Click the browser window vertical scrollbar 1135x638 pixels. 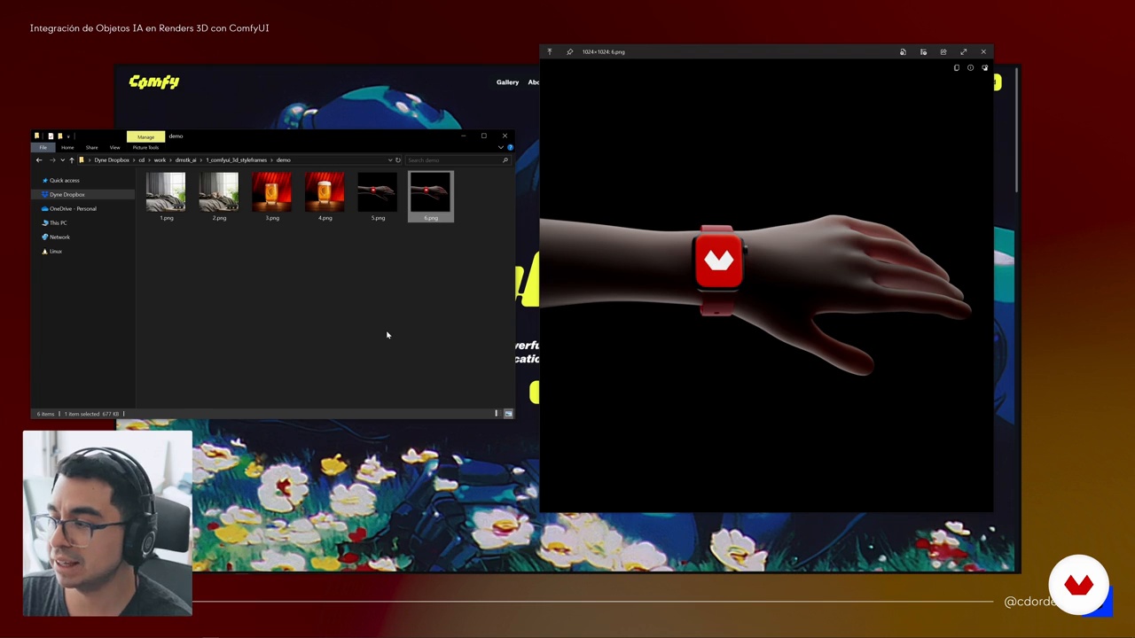[1017, 128]
